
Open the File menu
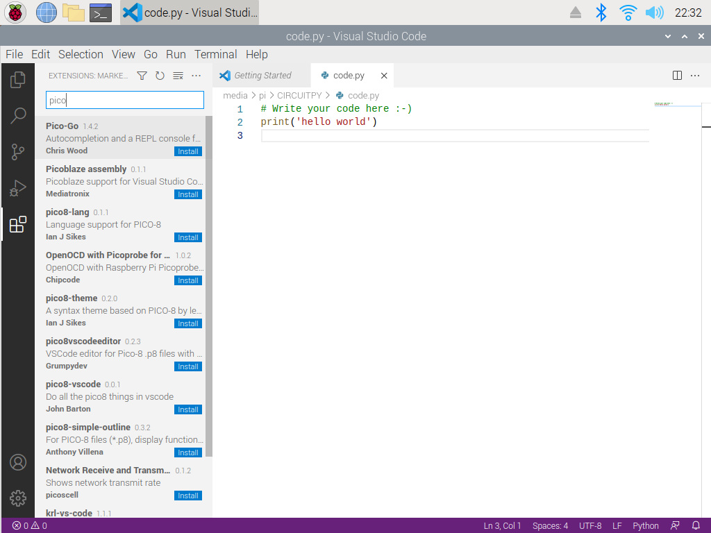(14, 54)
